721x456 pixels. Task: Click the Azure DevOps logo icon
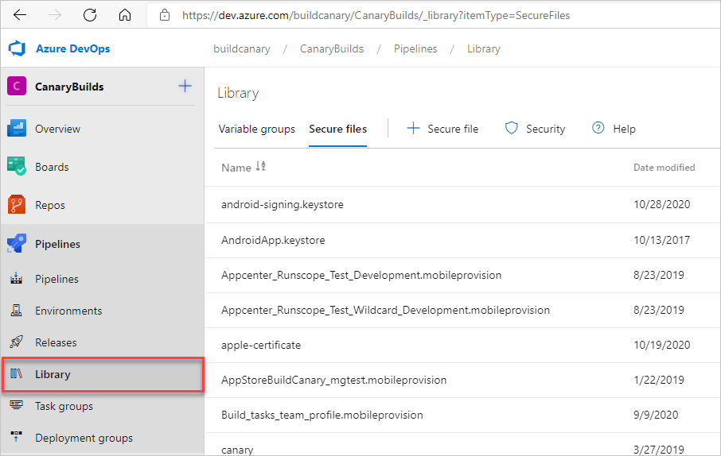17,48
